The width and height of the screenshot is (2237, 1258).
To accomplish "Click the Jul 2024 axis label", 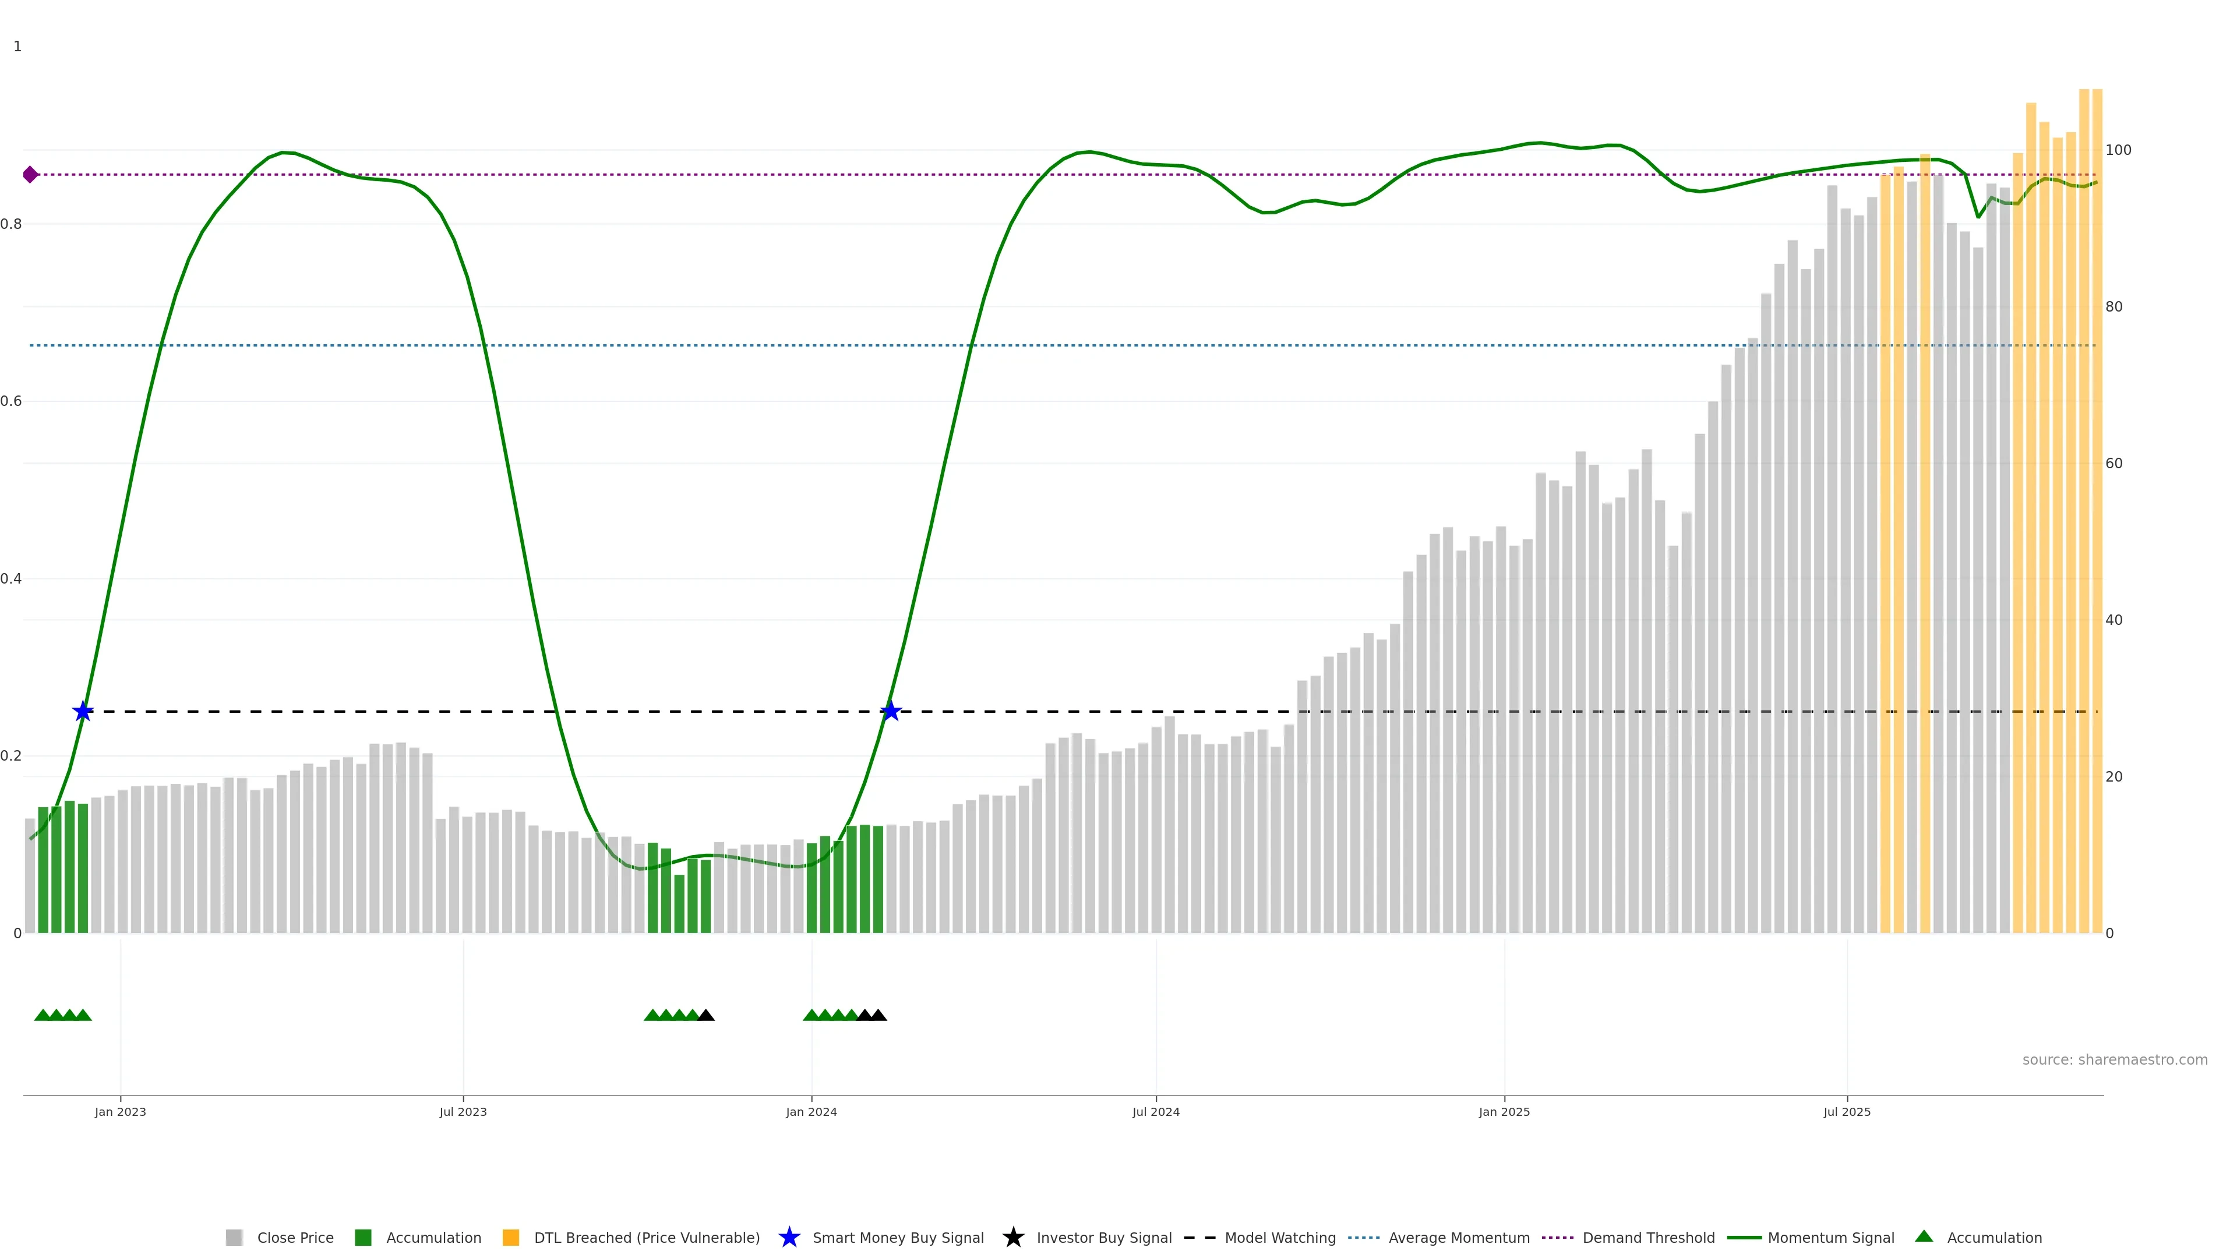I will pos(1155,1112).
